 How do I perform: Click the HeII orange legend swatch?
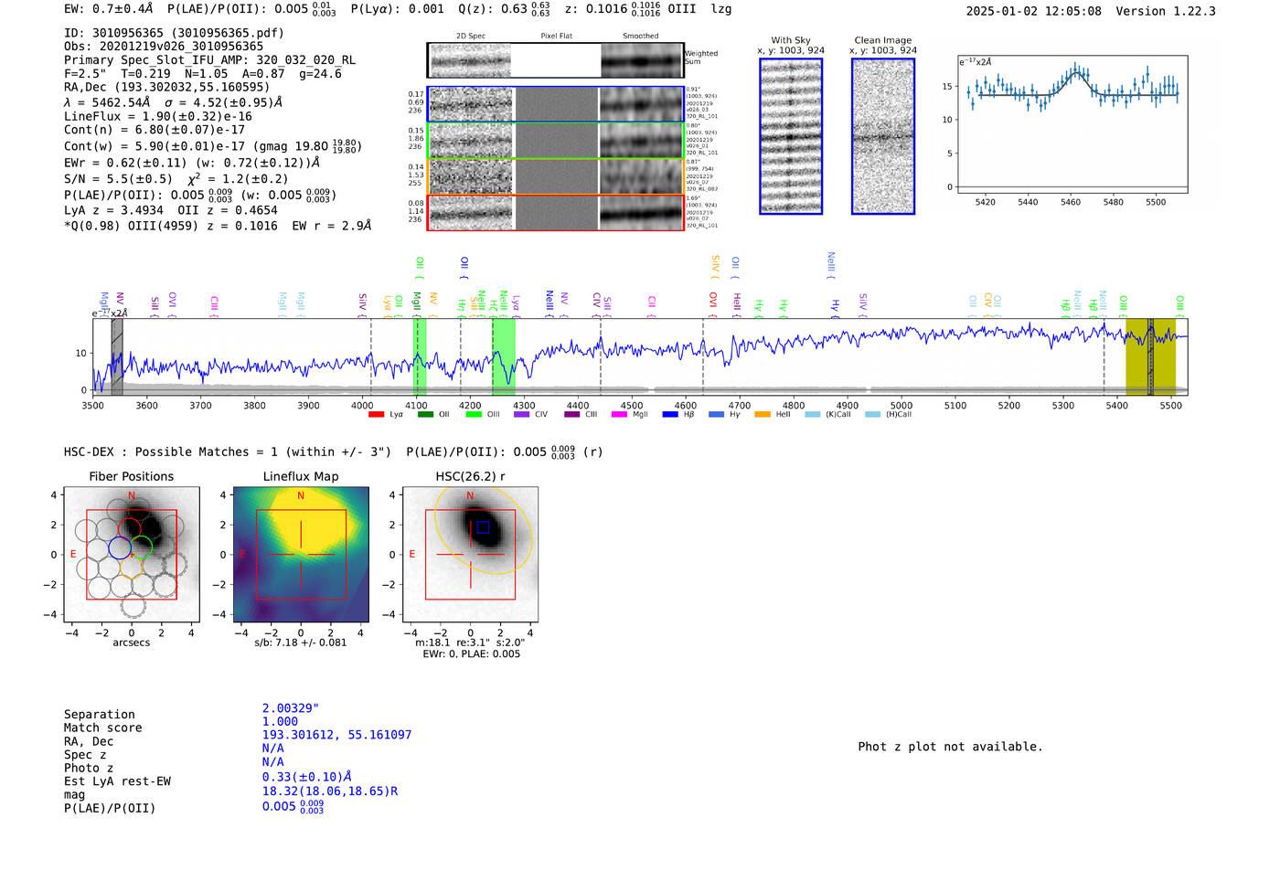[763, 414]
